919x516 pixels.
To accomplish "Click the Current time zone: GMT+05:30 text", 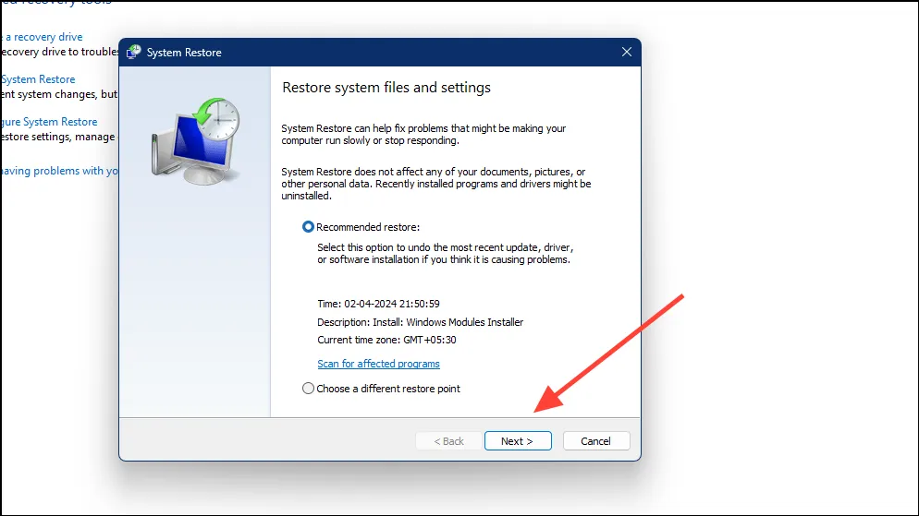I will point(386,340).
